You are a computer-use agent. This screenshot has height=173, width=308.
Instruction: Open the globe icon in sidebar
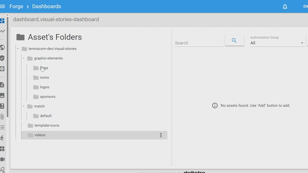[x=2, y=47]
